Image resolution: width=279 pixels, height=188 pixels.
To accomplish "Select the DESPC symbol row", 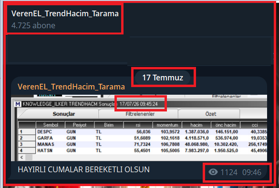I will [142, 132].
